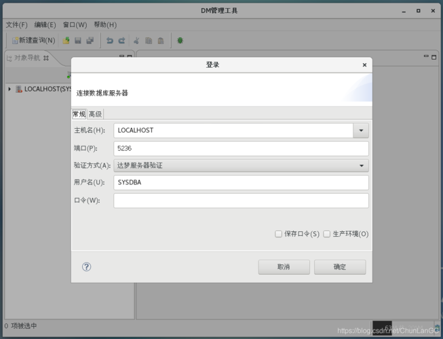Open the 文件(F) menu
Screen dimensions: 443x339
click(17, 25)
